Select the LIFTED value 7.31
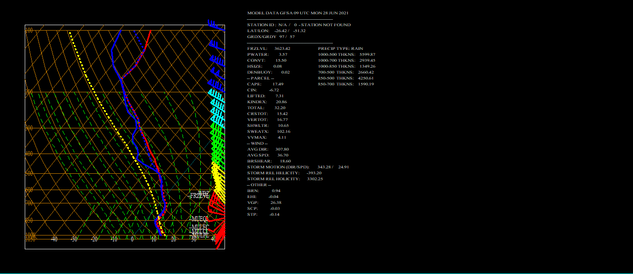Screen dimensions: 633x274 [x=279, y=96]
